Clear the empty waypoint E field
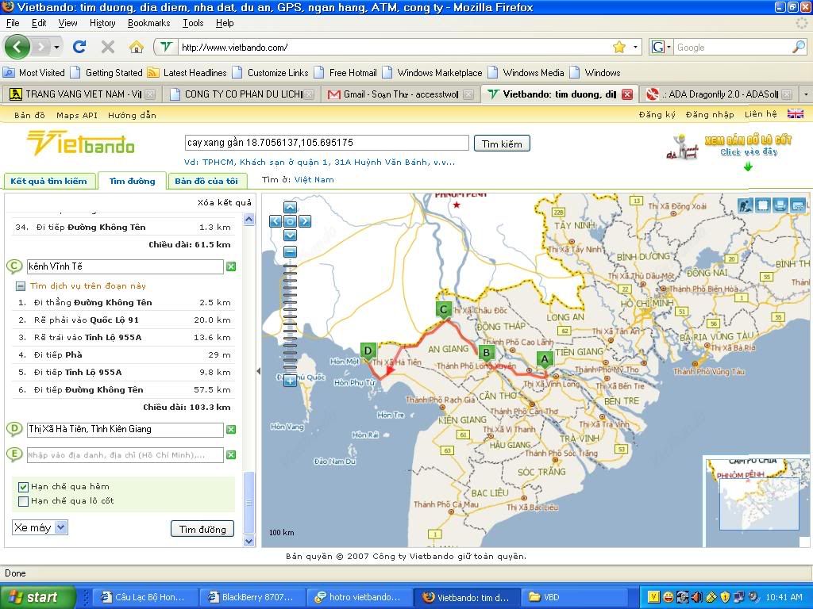Viewport: 813px width, 609px height. [x=231, y=454]
